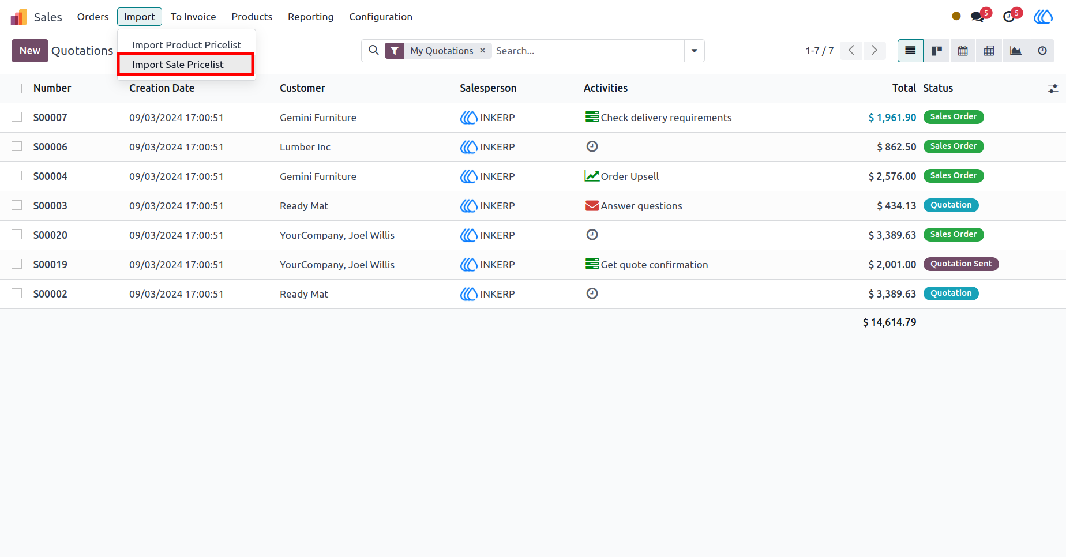Switch to Kanban view

coord(937,51)
